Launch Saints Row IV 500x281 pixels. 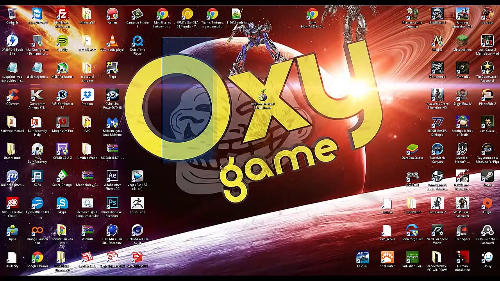coord(462,95)
